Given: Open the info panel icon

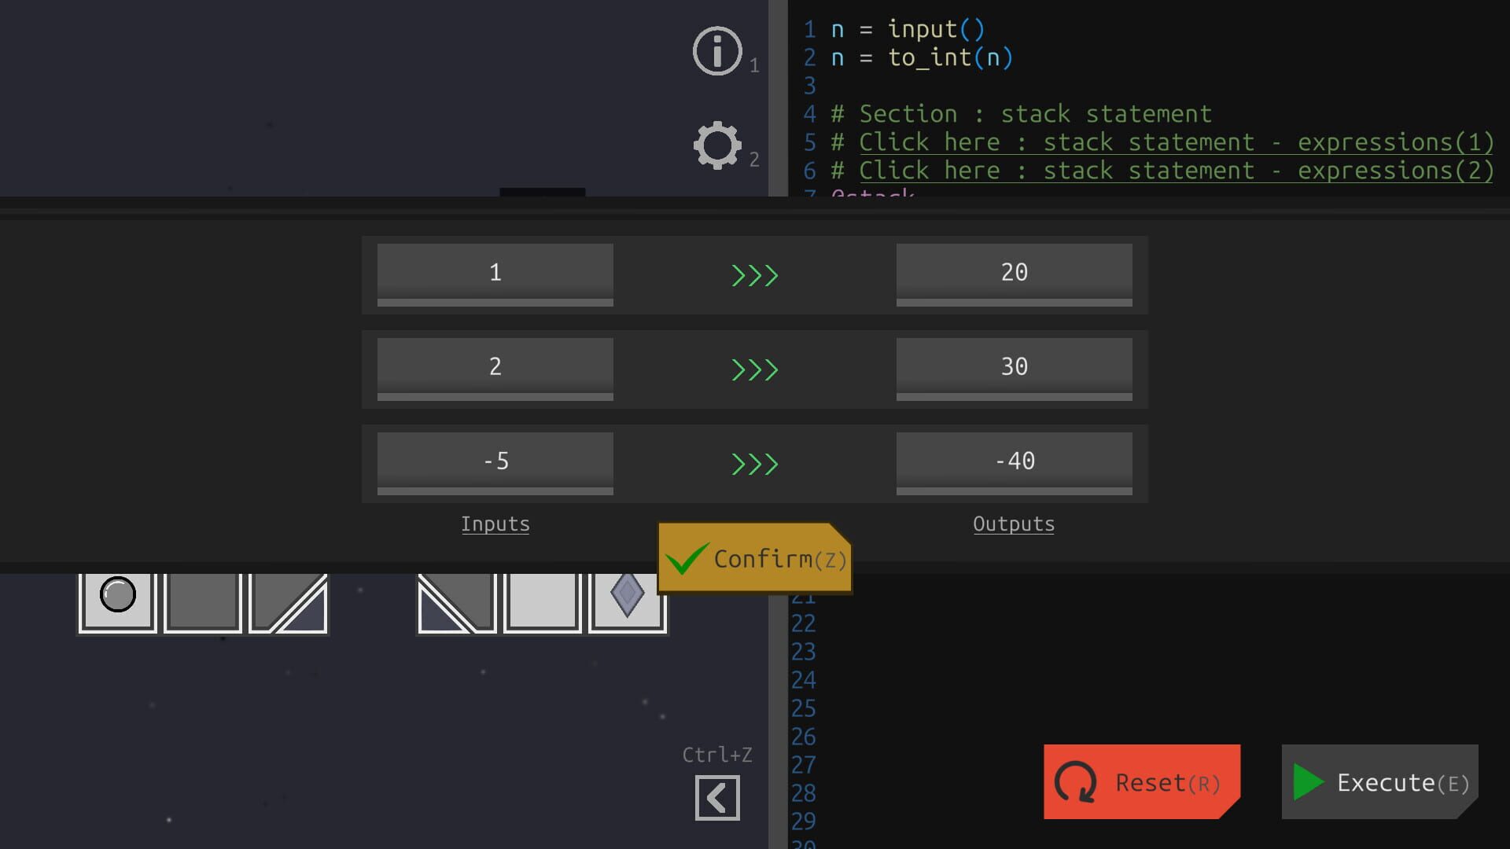Looking at the screenshot, I should 716,50.
